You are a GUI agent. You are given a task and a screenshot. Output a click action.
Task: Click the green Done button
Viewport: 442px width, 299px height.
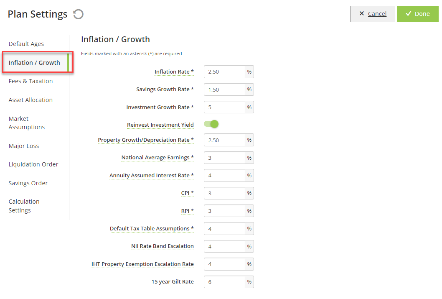click(417, 14)
